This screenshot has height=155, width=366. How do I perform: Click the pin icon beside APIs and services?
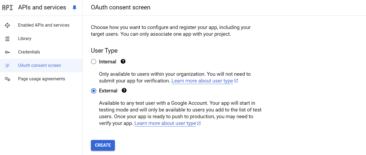click(x=75, y=7)
